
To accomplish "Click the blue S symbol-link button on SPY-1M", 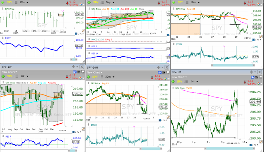I will coord(253,77).
